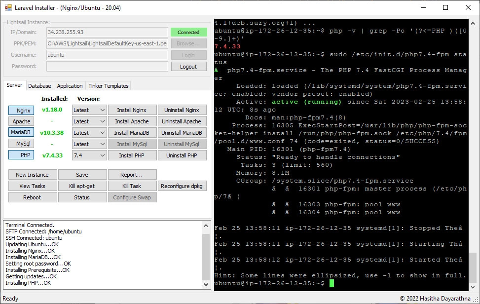480x304 pixels.
Task: Click the Nginx version text v1.18.0
Action: click(x=52, y=110)
